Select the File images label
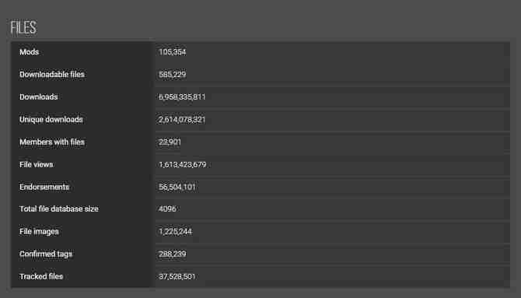Image resolution: width=521 pixels, height=298 pixels. (x=39, y=232)
